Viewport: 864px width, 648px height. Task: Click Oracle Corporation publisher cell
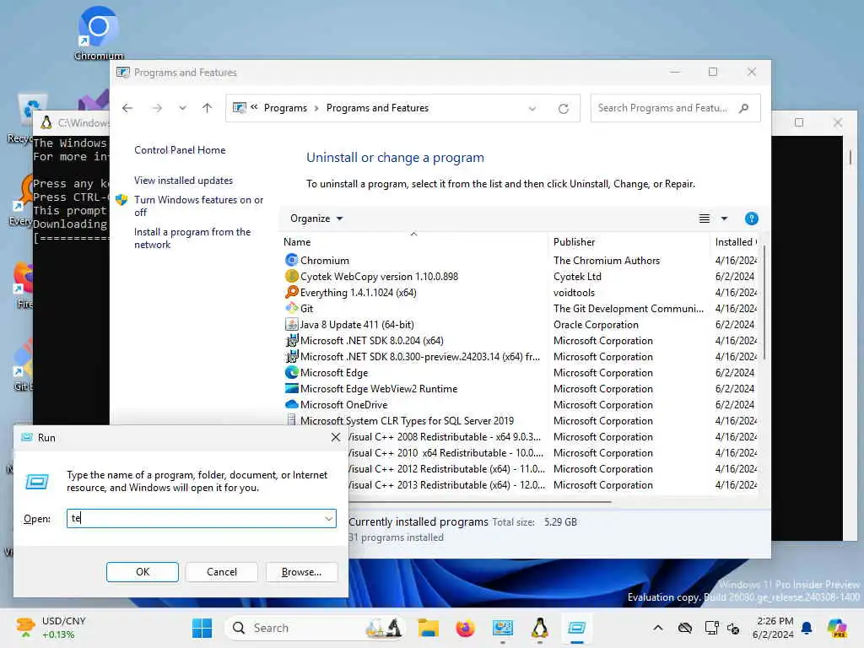pos(596,325)
